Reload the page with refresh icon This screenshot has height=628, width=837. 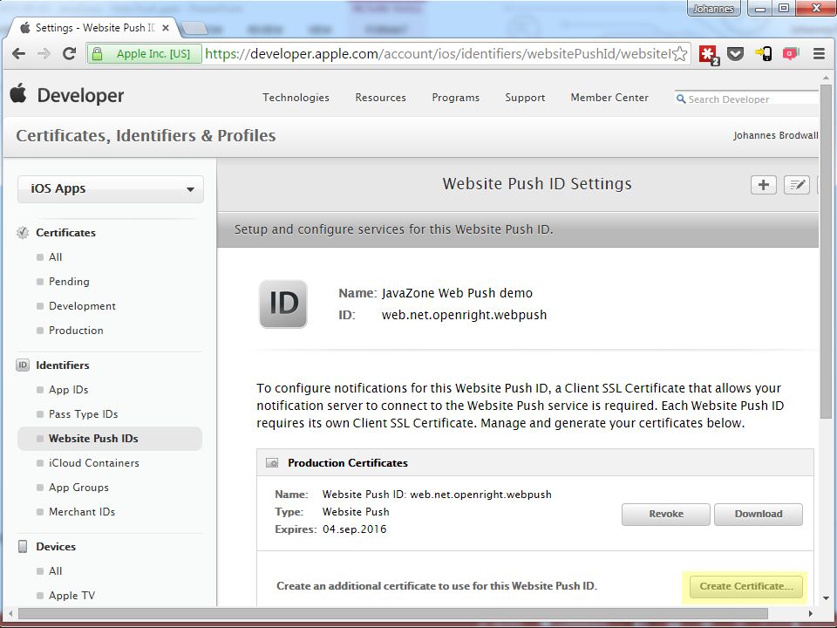pyautogui.click(x=70, y=53)
